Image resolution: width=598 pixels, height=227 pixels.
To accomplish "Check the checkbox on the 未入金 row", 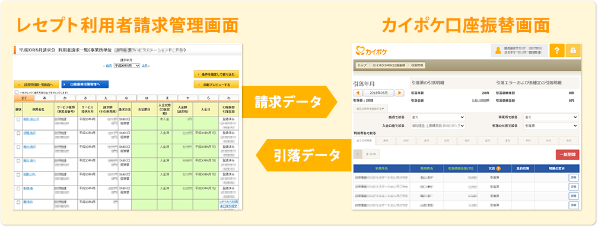I will pyautogui.click(x=18, y=119).
